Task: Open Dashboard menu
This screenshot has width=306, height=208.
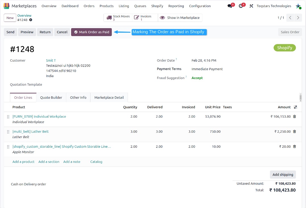Action: tap(70, 6)
